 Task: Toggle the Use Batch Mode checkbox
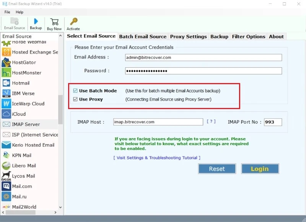(75, 91)
